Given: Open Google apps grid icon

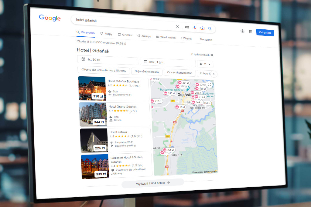Looking at the screenshot, I should pyautogui.click(x=251, y=32).
